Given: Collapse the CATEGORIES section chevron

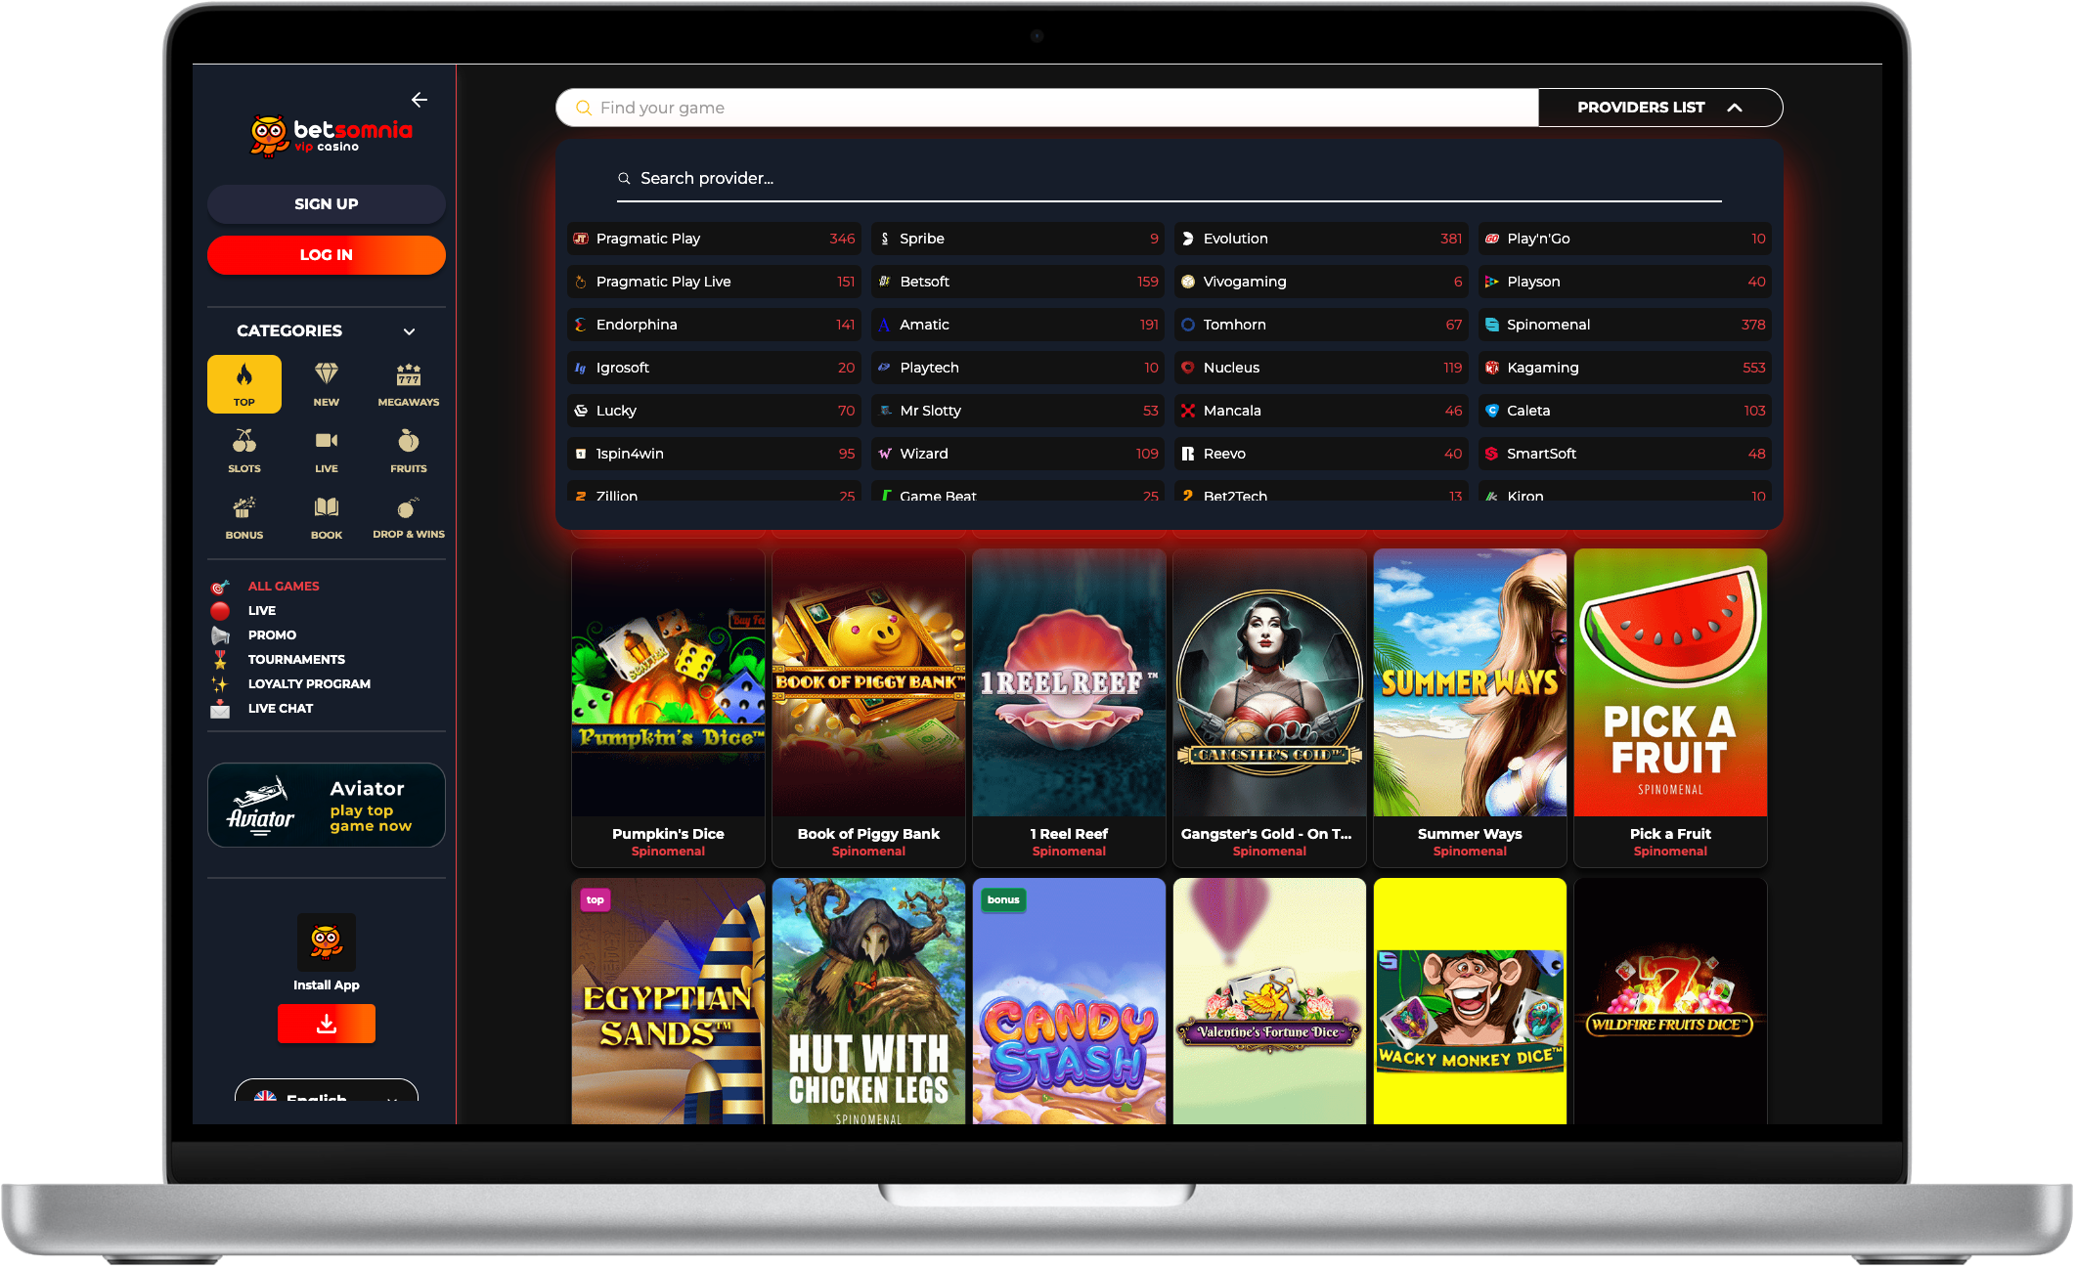Looking at the screenshot, I should (x=409, y=331).
